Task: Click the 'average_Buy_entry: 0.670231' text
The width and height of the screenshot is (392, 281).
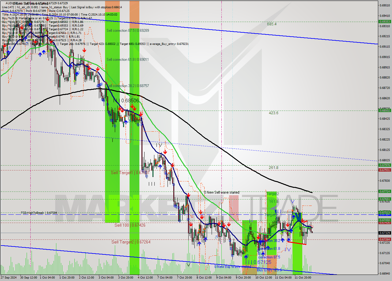Action: 169,44
